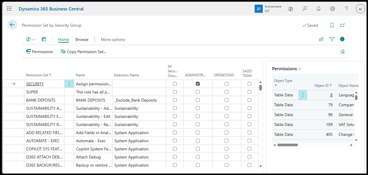The width and height of the screenshot is (368, 175).
Task: Click _Exclude_Bank Deposits extension cell
Action: click(x=139, y=100)
